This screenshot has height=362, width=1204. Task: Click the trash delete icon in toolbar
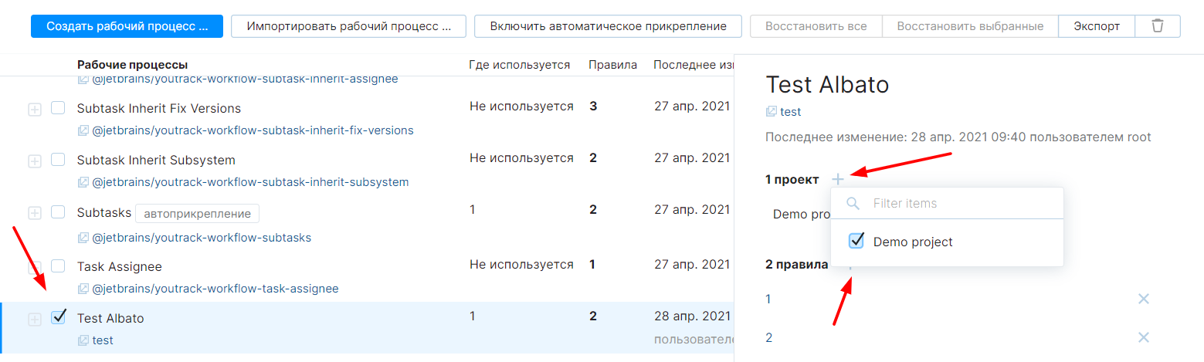click(x=1157, y=26)
